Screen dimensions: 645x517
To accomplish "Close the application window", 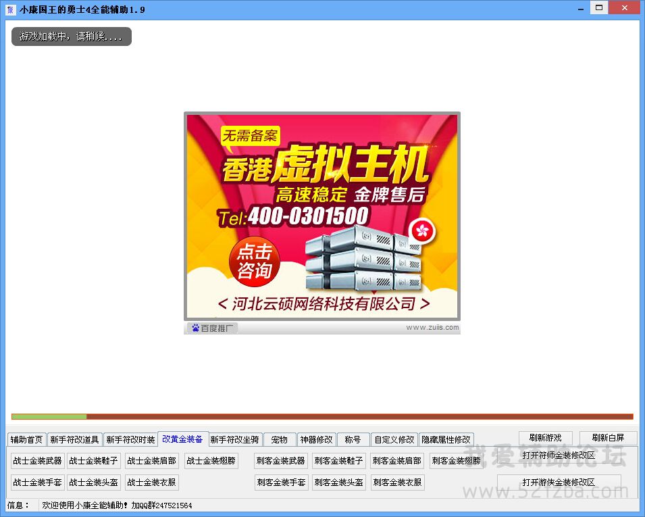I will pos(625,7).
